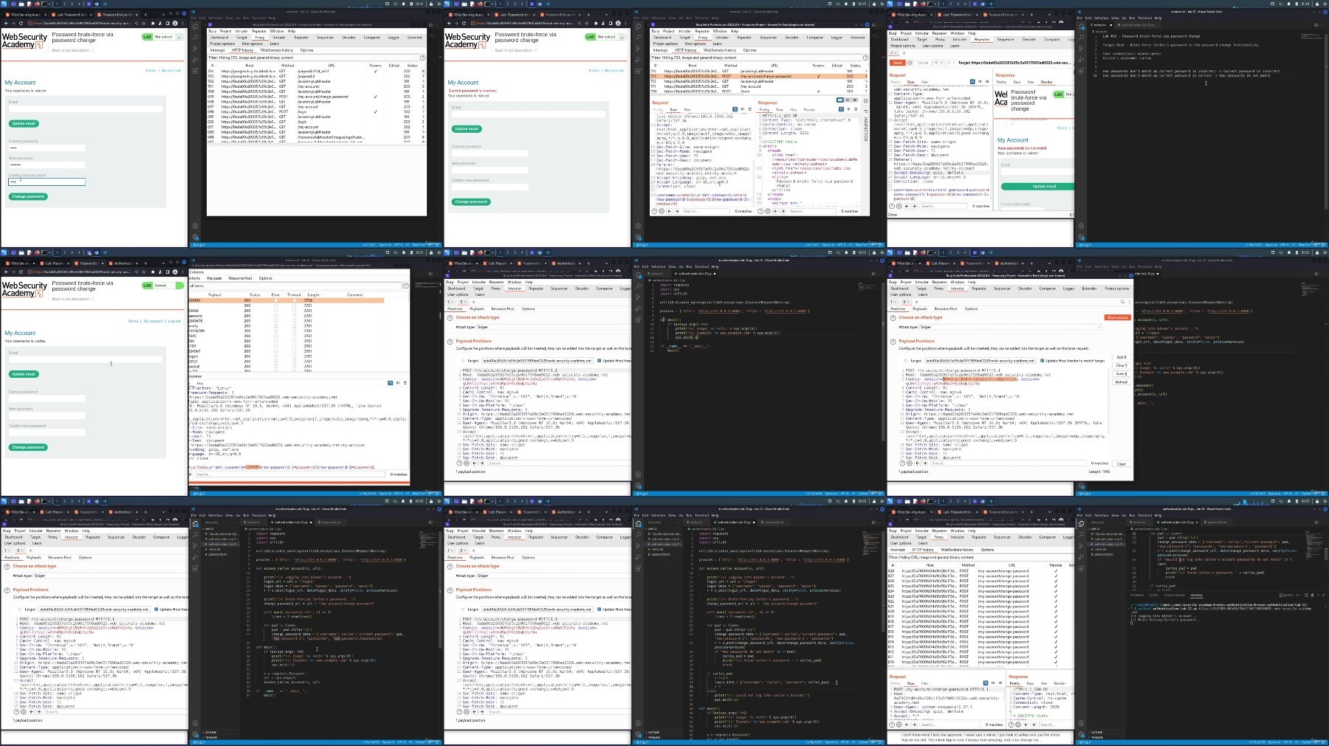Click Choose an attack type help icon, center frame
The height and width of the screenshot is (746, 1329).
tap(450, 318)
